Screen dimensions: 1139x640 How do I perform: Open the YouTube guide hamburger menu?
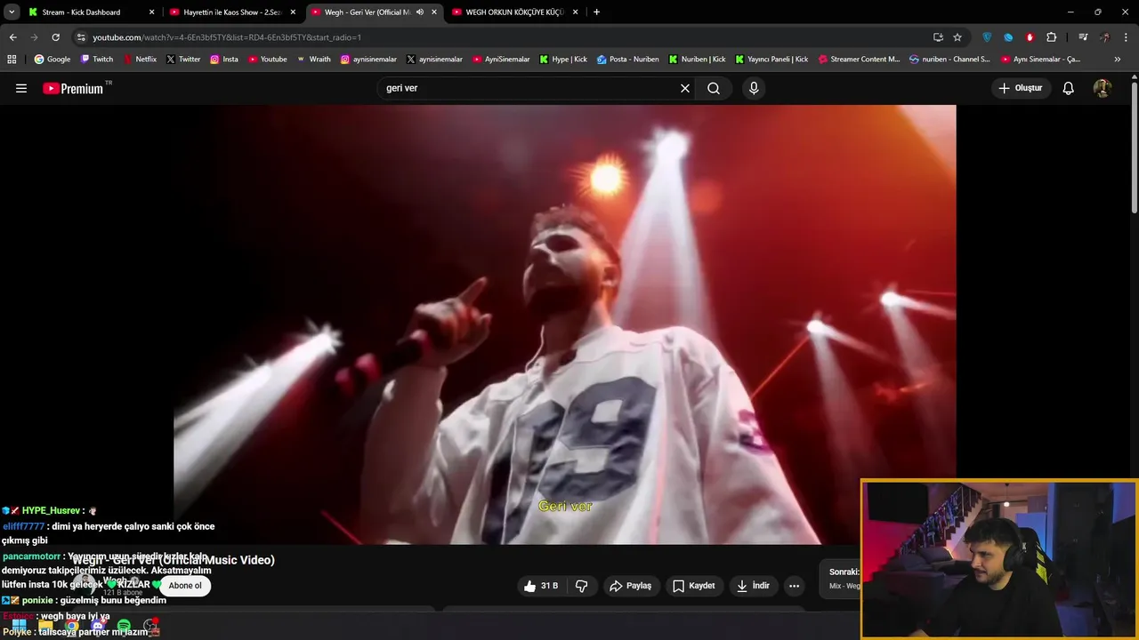pyautogui.click(x=21, y=88)
